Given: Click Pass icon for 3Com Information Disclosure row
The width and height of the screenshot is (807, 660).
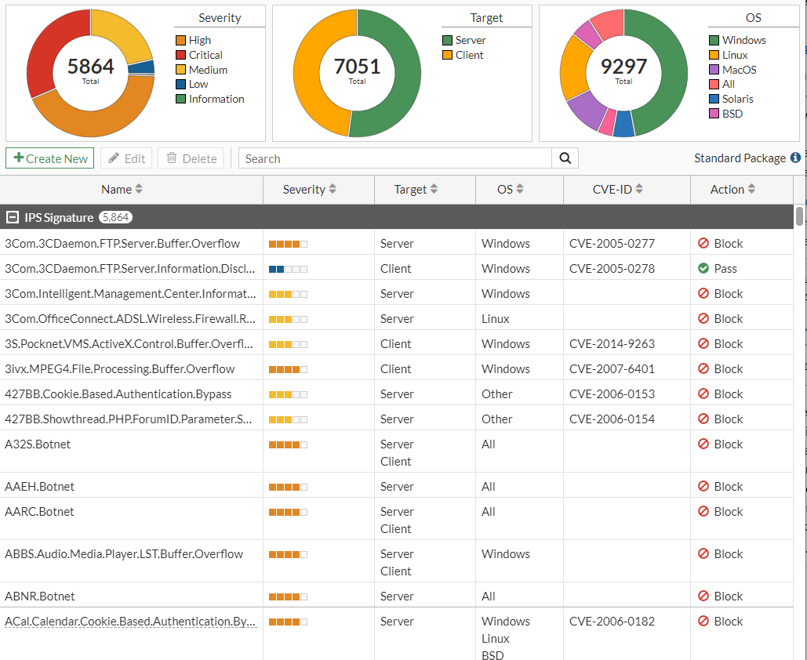Looking at the screenshot, I should 703,268.
